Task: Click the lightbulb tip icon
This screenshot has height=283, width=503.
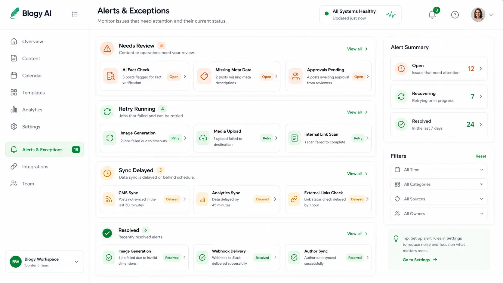Action: click(x=396, y=238)
